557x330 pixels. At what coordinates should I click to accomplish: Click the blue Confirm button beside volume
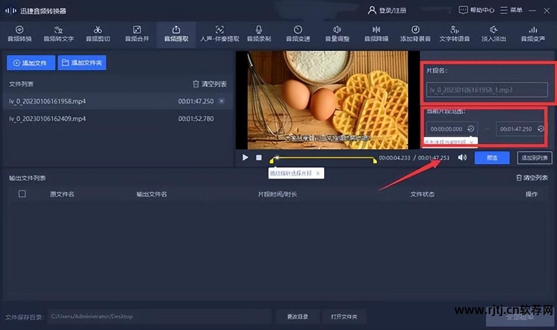[492, 158]
